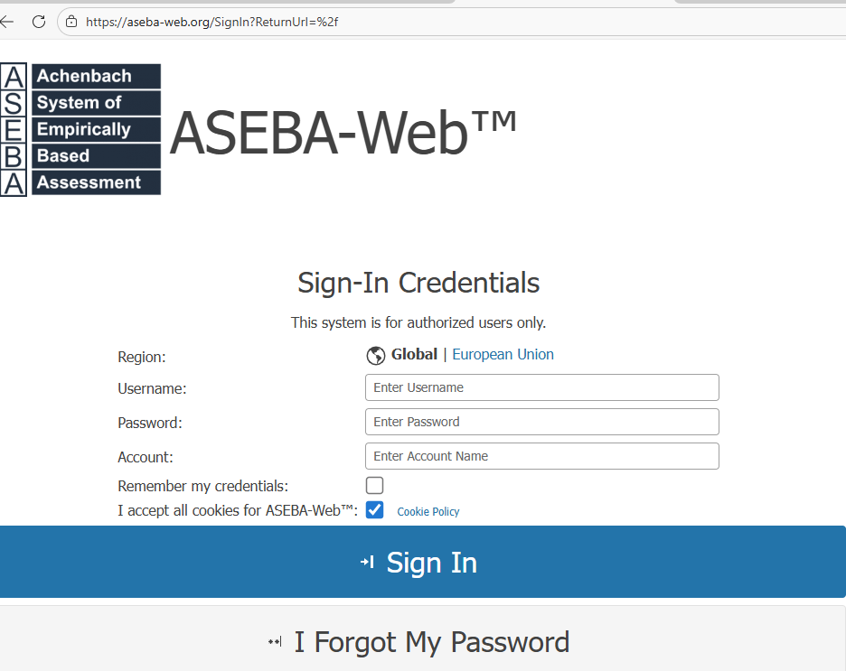This screenshot has height=671, width=846.
Task: Click the icon left of I Forgot My Password
Action: (x=275, y=642)
